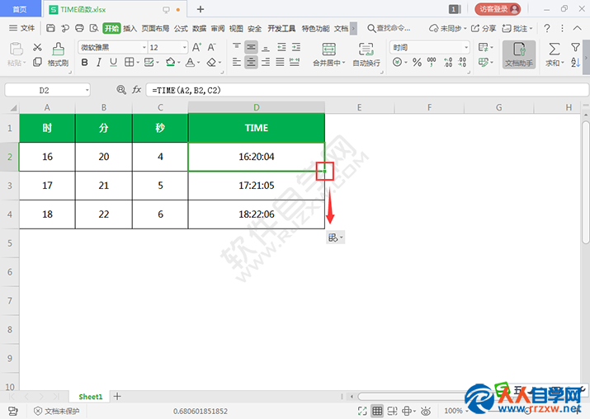Open the help question mark icon

pyautogui.click(x=547, y=28)
